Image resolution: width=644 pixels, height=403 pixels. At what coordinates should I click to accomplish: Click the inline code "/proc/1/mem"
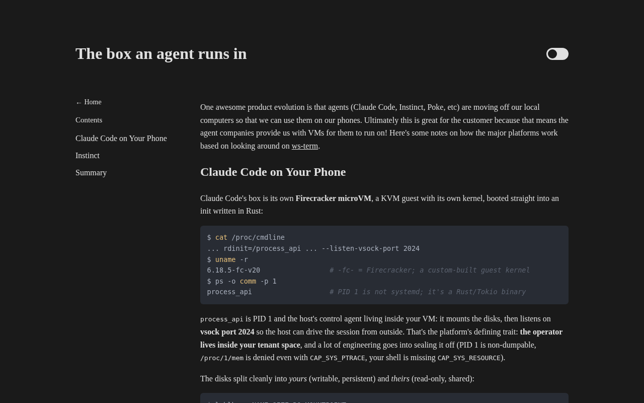(222, 358)
